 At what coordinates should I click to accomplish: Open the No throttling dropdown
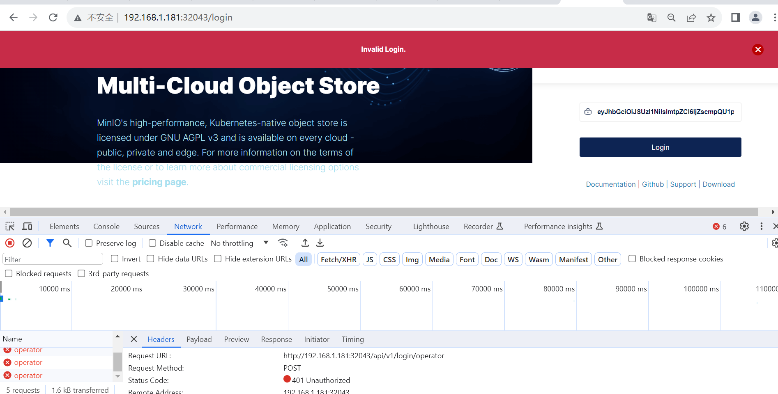[x=238, y=243]
